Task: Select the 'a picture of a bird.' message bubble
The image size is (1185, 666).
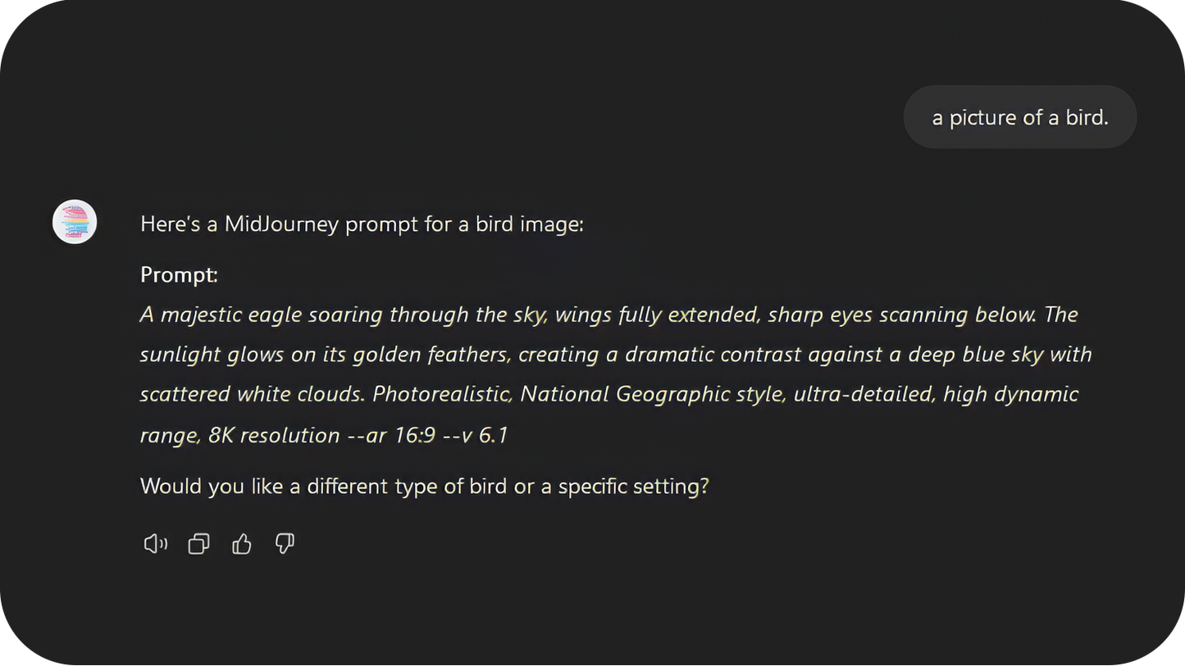Action: tap(1020, 117)
